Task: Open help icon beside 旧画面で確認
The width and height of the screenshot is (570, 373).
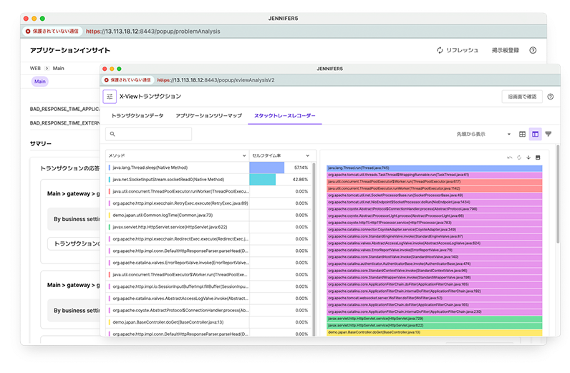Action: coord(550,97)
